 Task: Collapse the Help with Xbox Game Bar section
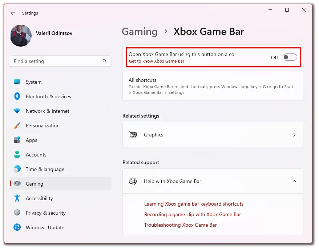pos(294,181)
